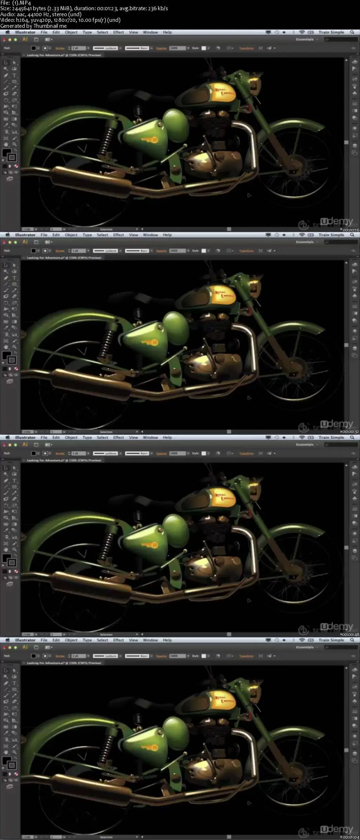Image resolution: width=360 pixels, height=840 pixels.
Task: Activate the Type tool in the 00:00:16 frame
Action: (x=14, y=75)
